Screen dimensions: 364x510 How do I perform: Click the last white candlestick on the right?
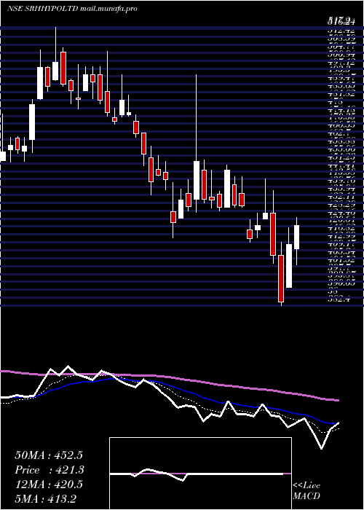point(296,237)
